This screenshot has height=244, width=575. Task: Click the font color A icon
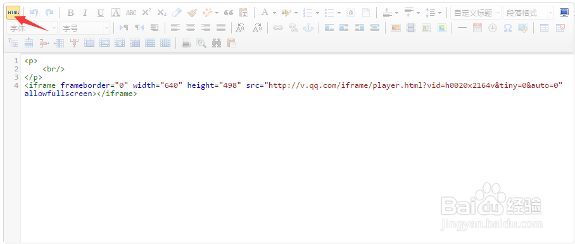(x=265, y=13)
